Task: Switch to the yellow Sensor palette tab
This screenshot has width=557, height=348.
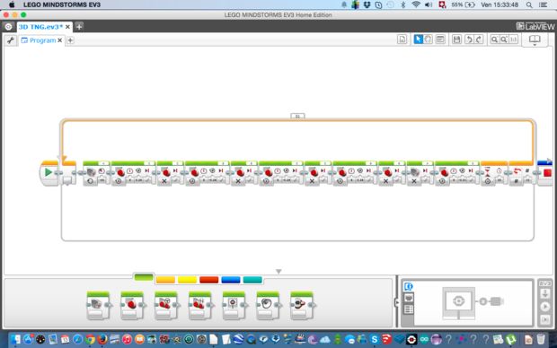Action: click(x=187, y=280)
